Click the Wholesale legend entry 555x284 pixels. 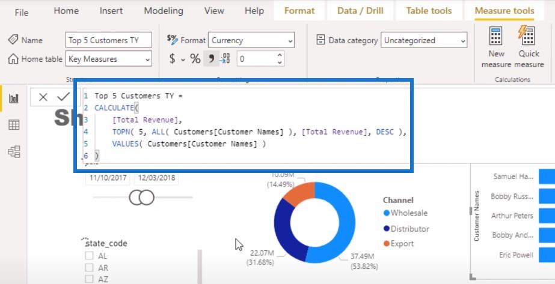pyautogui.click(x=405, y=213)
